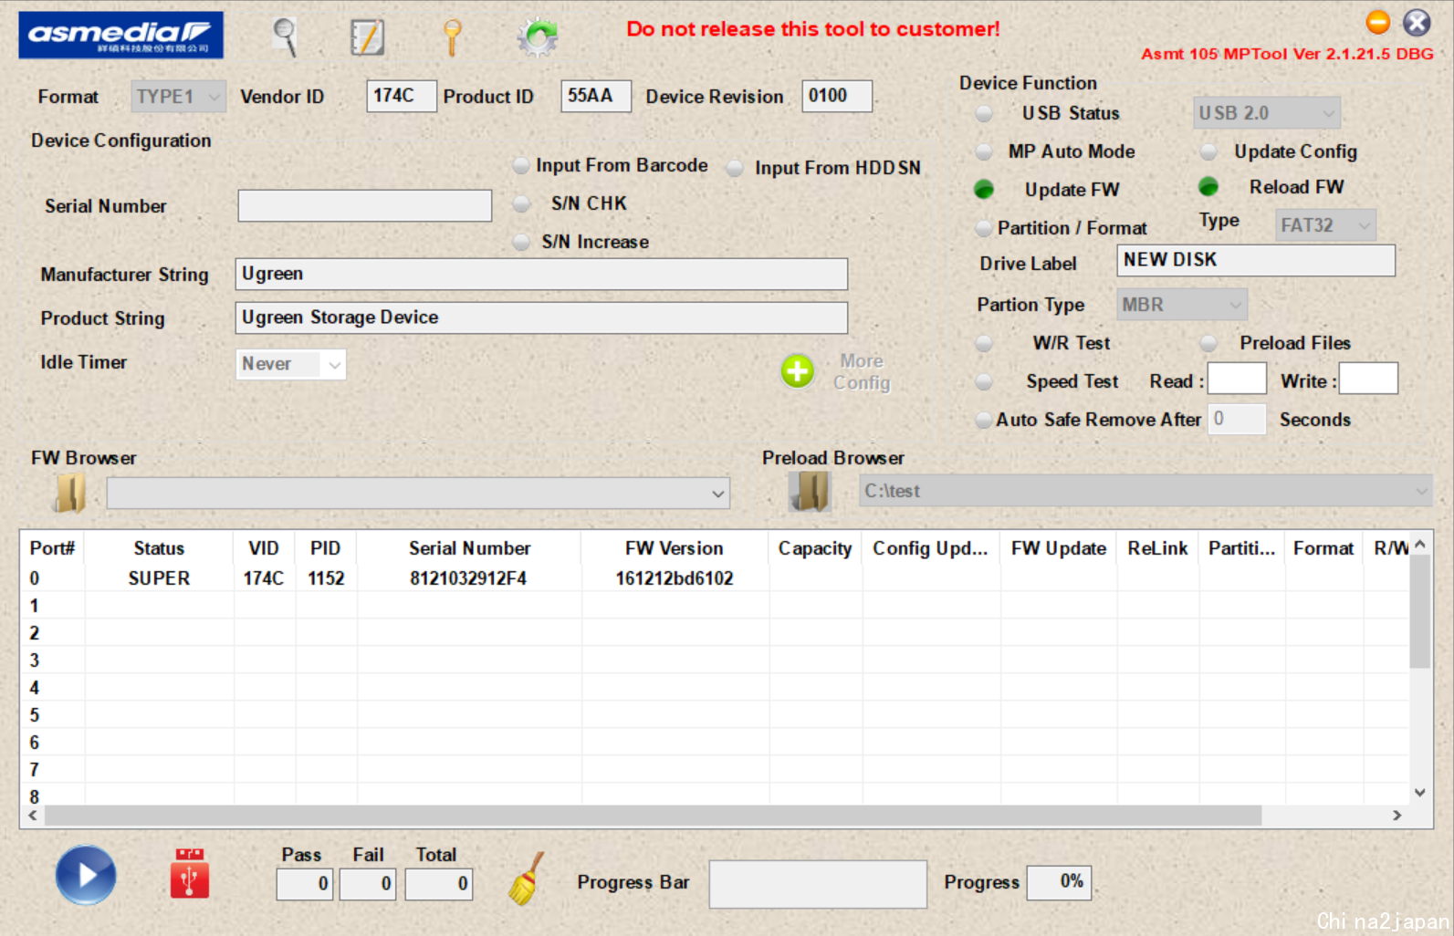
Task: Expand the FW Browser path dropdown
Action: coord(718,494)
